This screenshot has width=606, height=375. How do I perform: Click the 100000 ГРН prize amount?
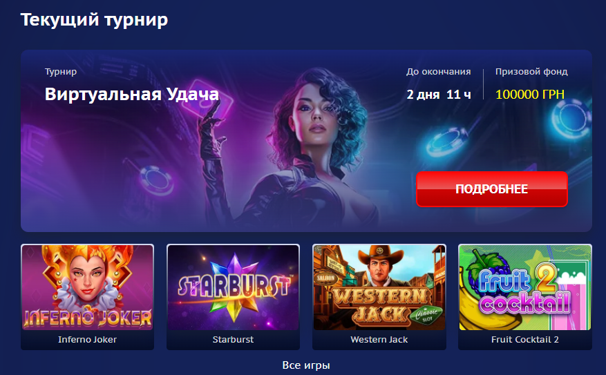530,94
